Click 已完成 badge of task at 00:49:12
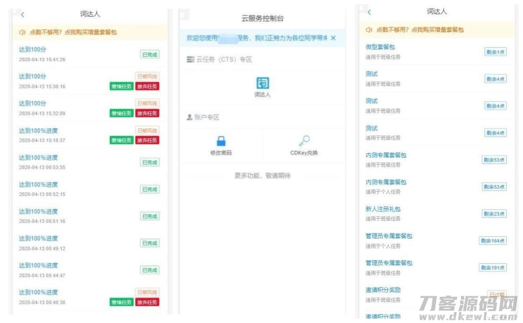 pyautogui.click(x=149, y=243)
